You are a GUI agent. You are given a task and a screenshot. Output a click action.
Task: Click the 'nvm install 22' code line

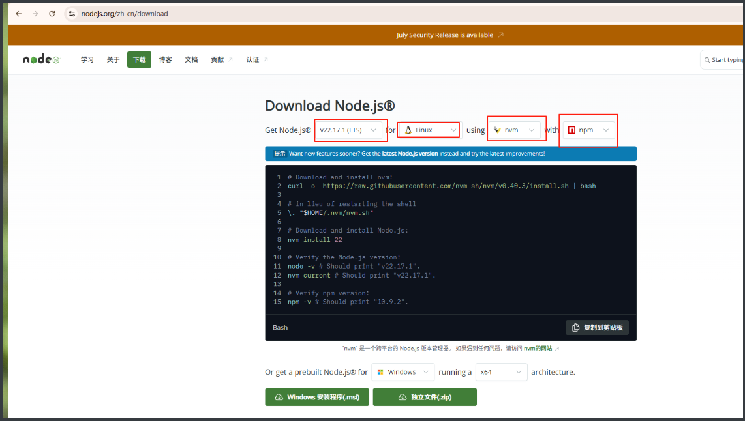click(314, 240)
